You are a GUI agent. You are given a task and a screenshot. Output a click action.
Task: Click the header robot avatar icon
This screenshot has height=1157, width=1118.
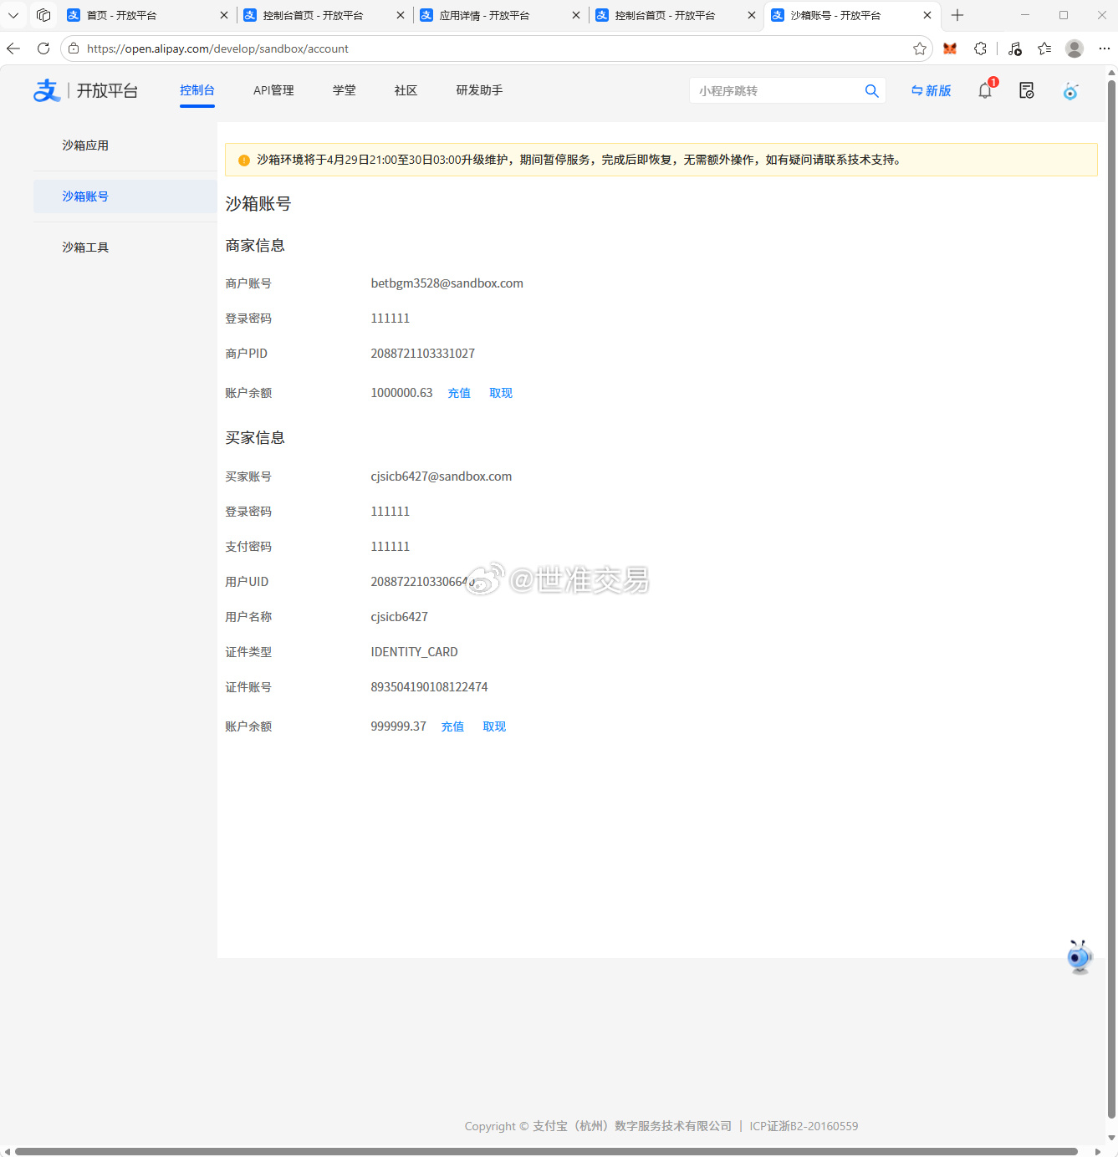(x=1070, y=90)
